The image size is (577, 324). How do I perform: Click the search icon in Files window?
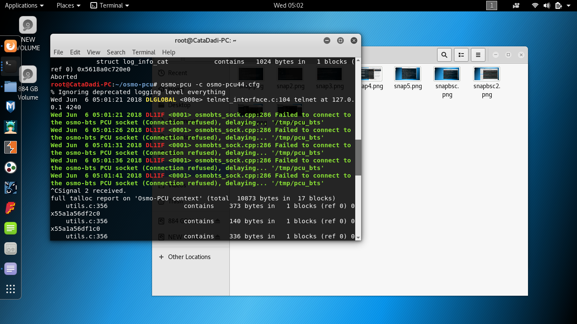444,54
